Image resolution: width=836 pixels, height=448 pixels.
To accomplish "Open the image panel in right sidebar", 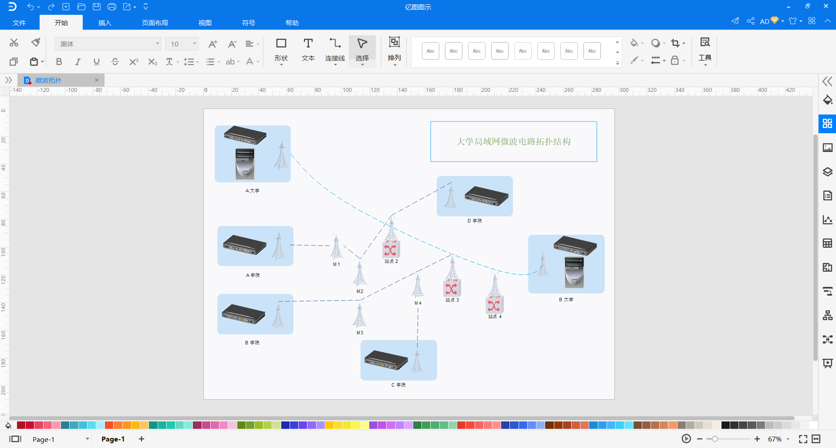I will (827, 148).
